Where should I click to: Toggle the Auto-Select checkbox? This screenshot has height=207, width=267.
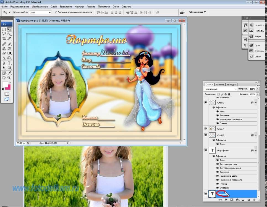14,12
